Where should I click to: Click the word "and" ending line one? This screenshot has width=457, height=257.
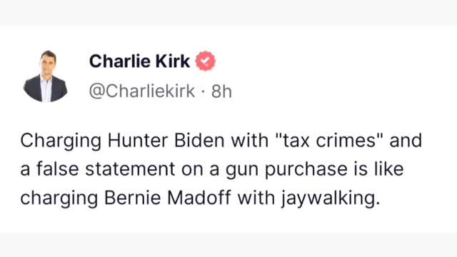(406, 141)
